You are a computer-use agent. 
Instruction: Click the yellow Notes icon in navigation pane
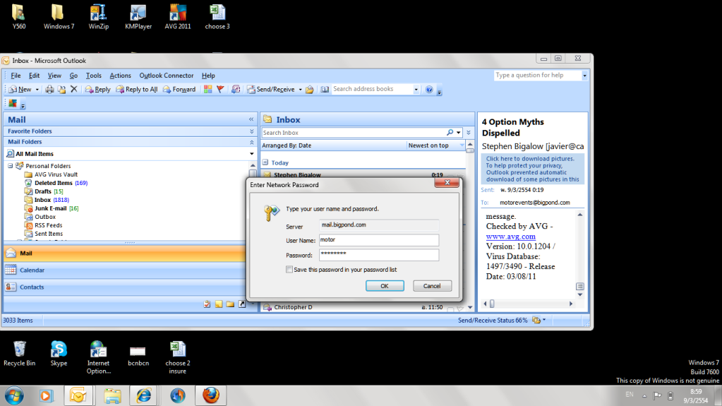pos(219,304)
